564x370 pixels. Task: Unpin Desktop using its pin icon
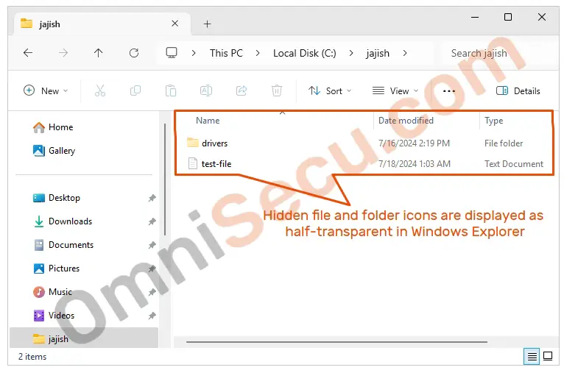(152, 198)
